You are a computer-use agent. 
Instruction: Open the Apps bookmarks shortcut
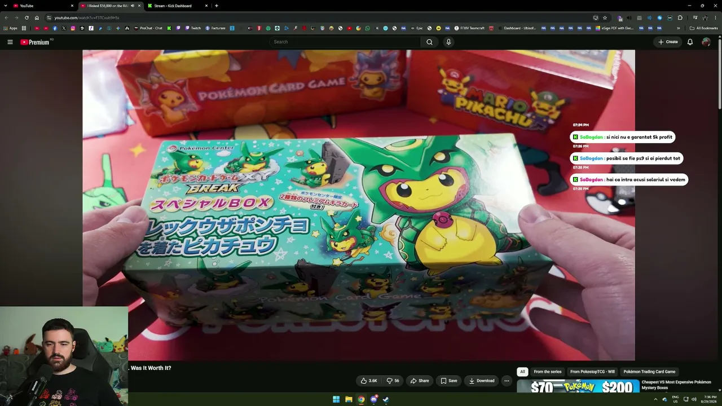click(x=11, y=28)
